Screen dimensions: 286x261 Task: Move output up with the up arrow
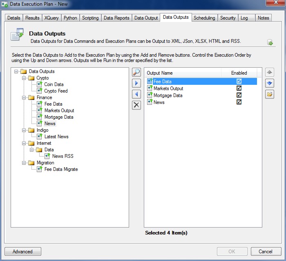tap(269, 73)
